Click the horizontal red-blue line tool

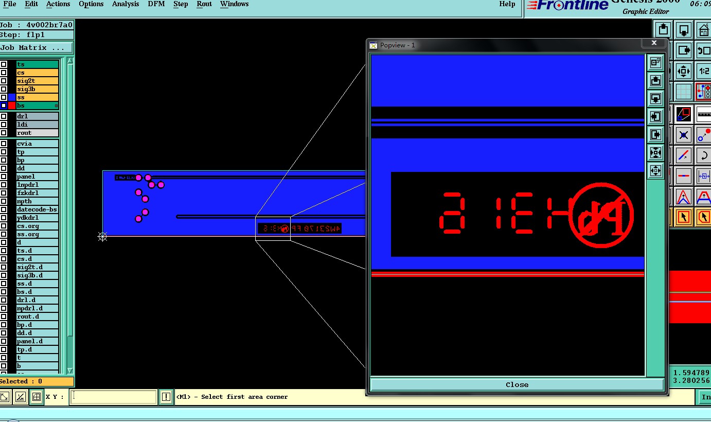683,176
